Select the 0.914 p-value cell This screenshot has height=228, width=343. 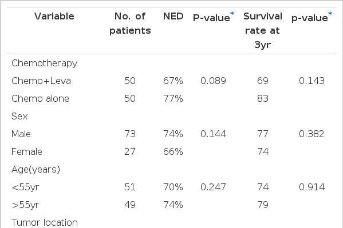click(312, 187)
